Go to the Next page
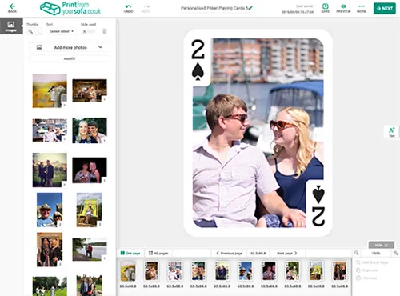This screenshot has height=296, width=400. pos(287,253)
